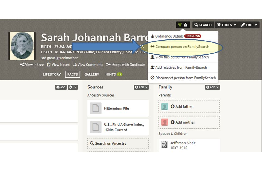Click the temple icon beside Ordinance Details
262x196 pixels.
pos(152,36)
